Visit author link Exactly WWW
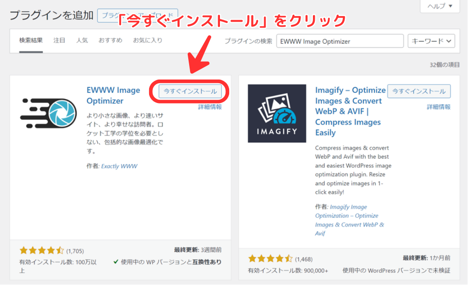 [x=119, y=166]
